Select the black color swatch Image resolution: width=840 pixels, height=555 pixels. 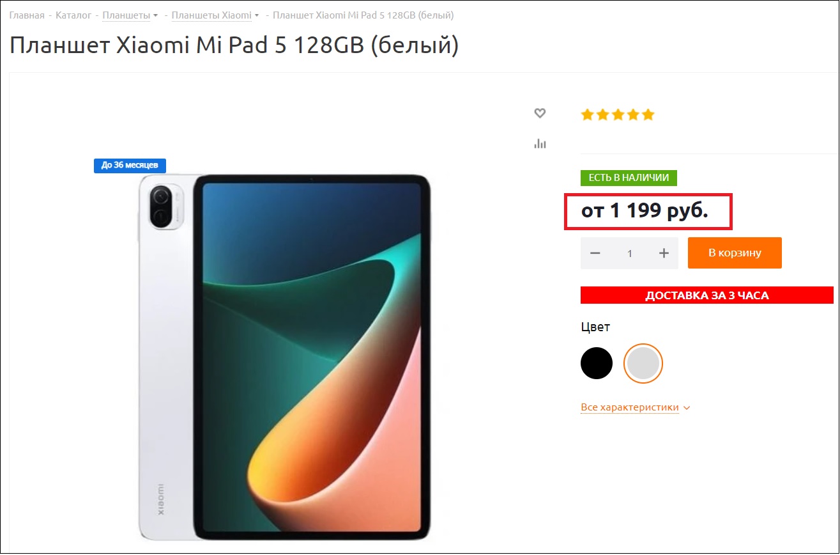tap(597, 363)
